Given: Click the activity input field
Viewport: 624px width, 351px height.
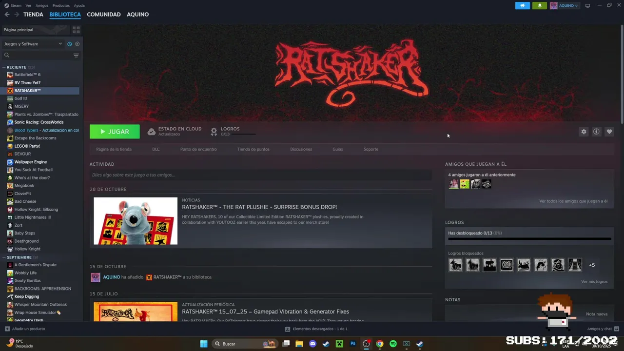Looking at the screenshot, I should coord(261,175).
